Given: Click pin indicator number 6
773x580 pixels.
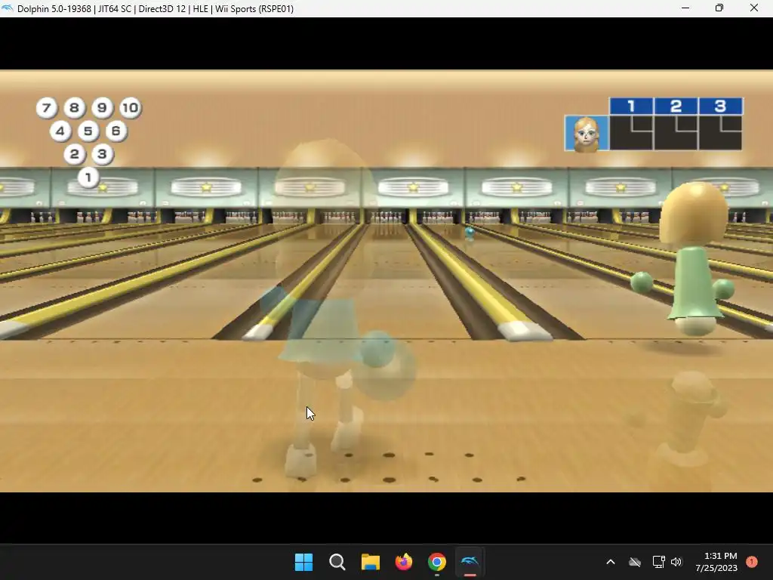Looking at the screenshot, I should click(115, 131).
